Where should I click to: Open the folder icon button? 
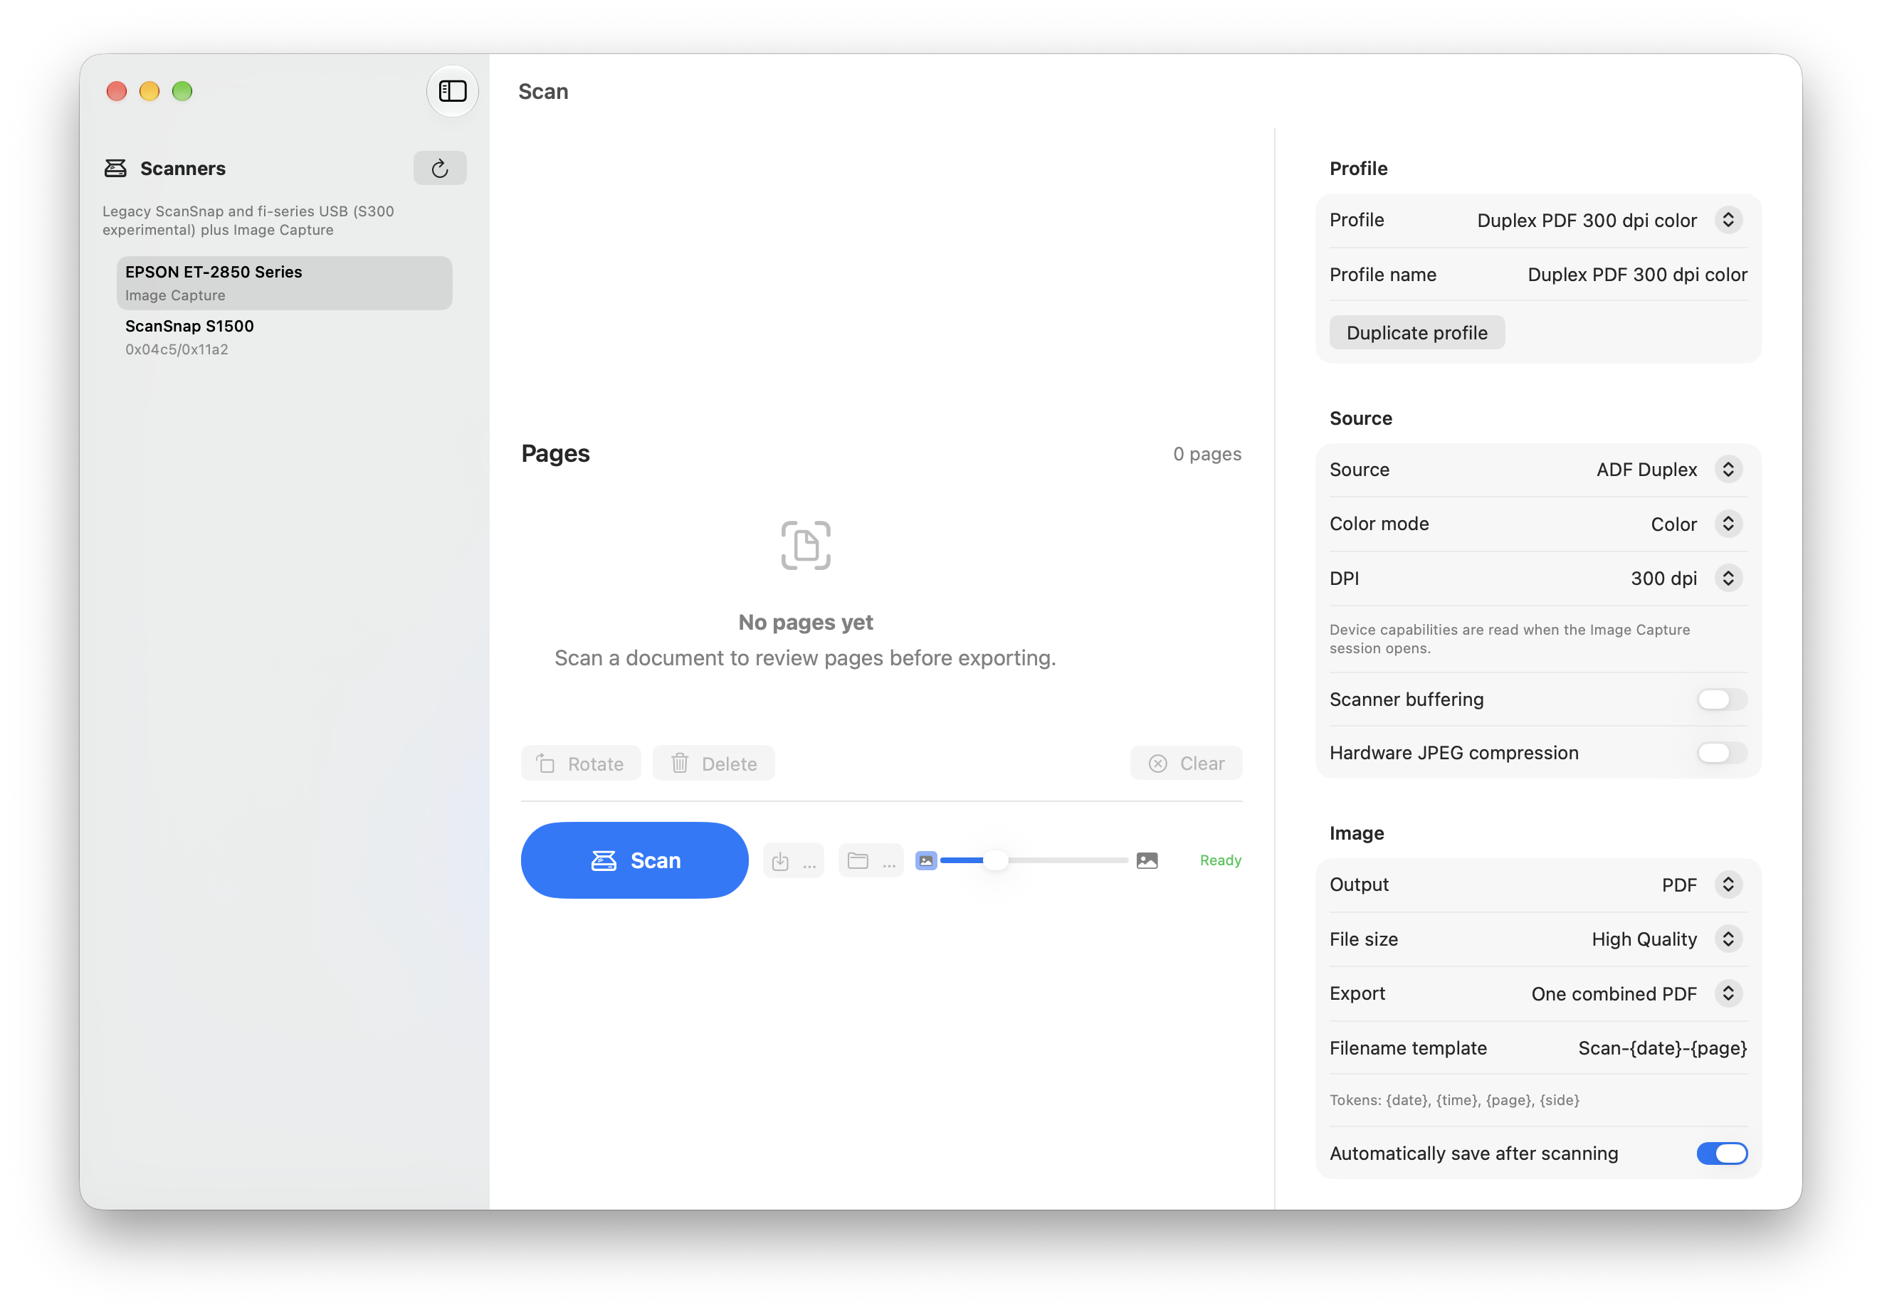[x=871, y=860]
